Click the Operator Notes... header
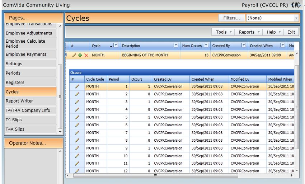Viewport: 305px width, 184px height. click(34, 143)
